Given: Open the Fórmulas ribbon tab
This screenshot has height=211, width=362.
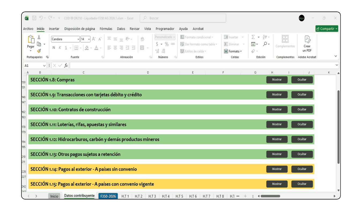Looking at the screenshot, I should 106,29.
